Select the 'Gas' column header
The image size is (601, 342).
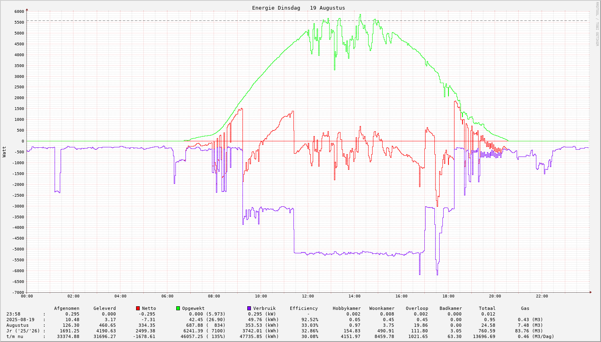525,308
